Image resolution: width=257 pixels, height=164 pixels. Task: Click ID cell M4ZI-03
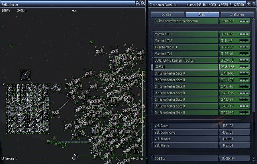[235, 139]
